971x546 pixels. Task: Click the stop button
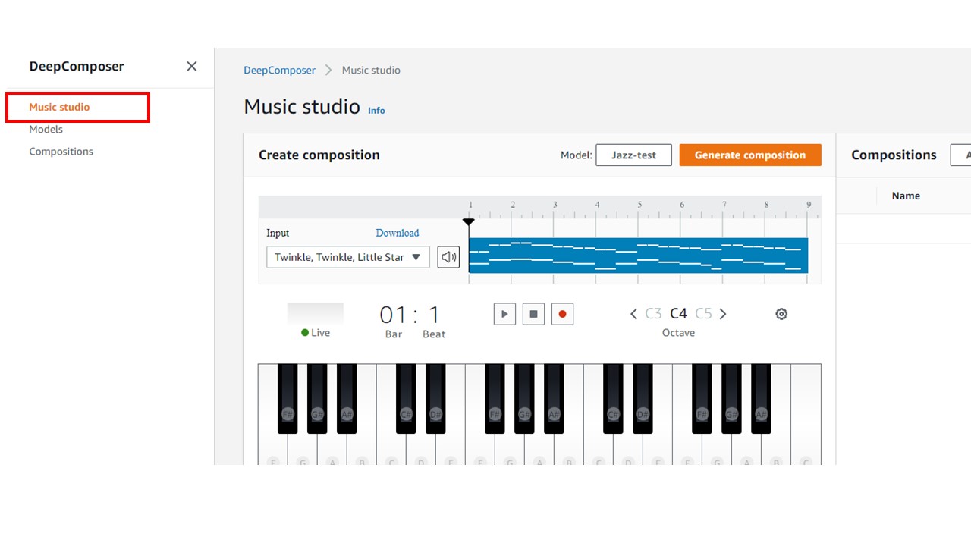[x=533, y=314]
